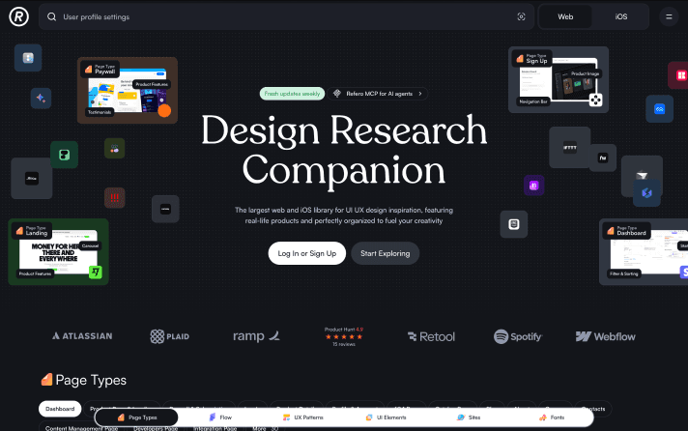Switch to the iOS platform tab
The width and height of the screenshot is (688, 431).
point(621,16)
